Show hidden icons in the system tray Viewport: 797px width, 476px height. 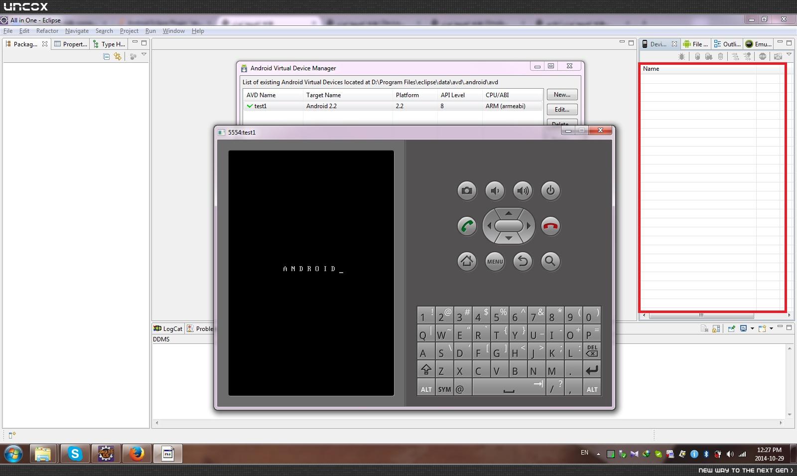[x=598, y=454]
